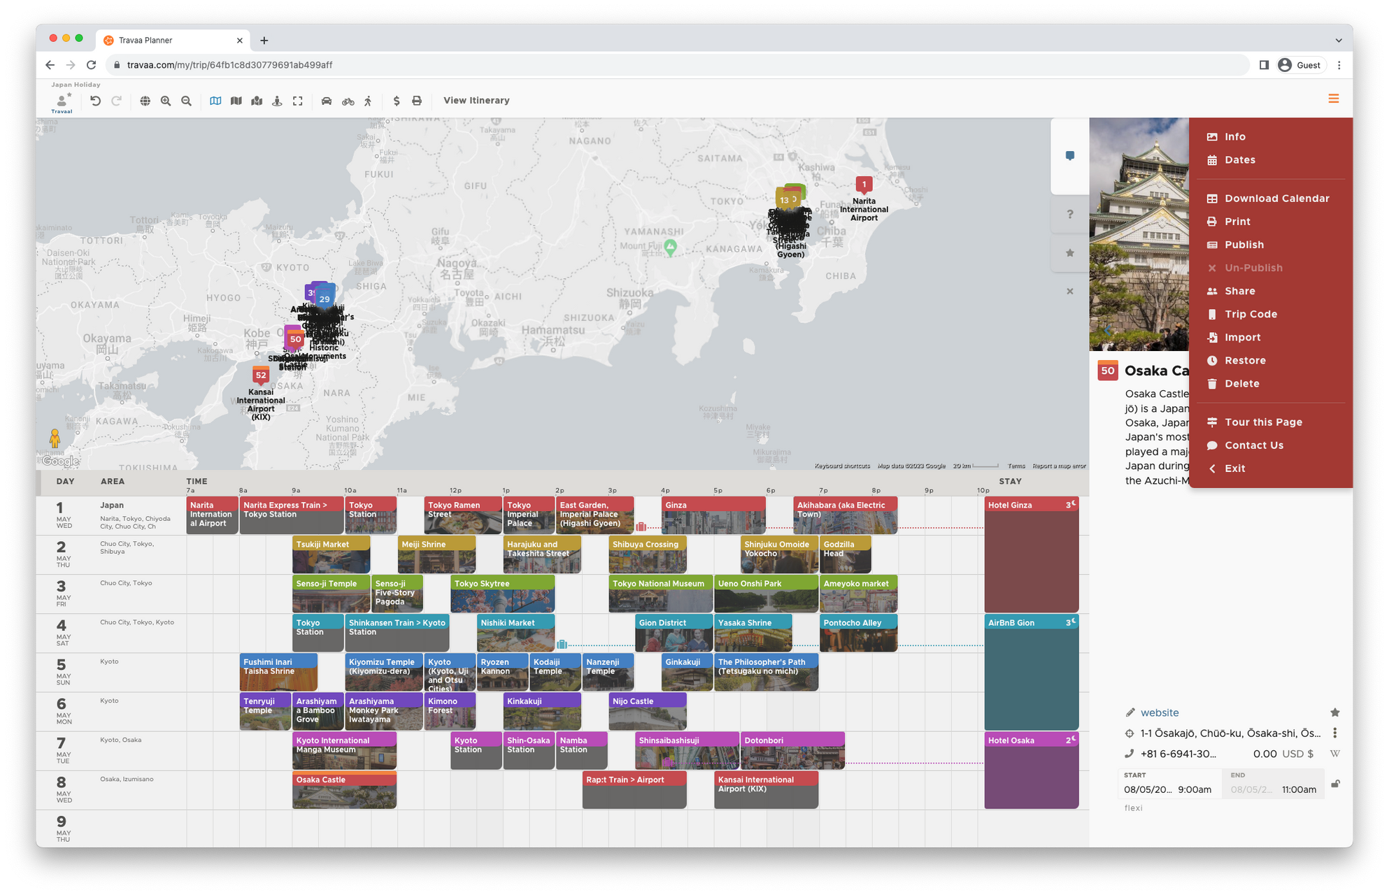Open three-dot menu beside the address
Screen dimensions: 1389x895
click(1334, 733)
